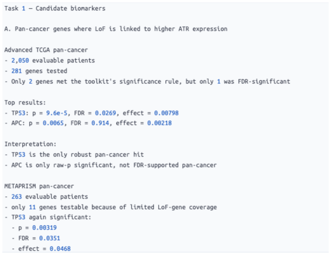331x255 pixels.
Task: Click the TP53 effect value 0.00798
Action: (167, 113)
